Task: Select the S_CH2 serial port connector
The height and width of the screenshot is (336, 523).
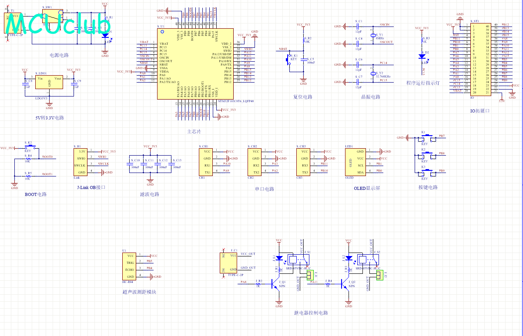Action: [x=255, y=162]
